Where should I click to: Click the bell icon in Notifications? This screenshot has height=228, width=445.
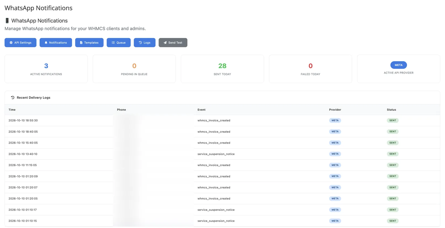tap(46, 42)
